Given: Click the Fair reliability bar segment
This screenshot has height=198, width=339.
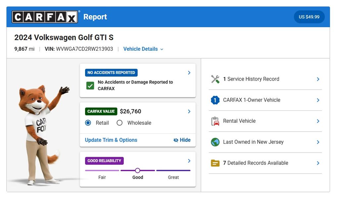Looking at the screenshot, I should [102, 170].
